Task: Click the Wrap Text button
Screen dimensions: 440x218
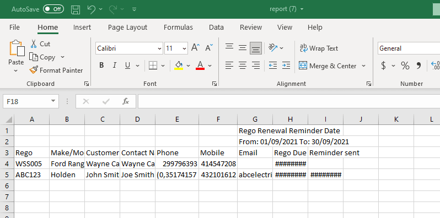Action: pyautogui.click(x=319, y=48)
